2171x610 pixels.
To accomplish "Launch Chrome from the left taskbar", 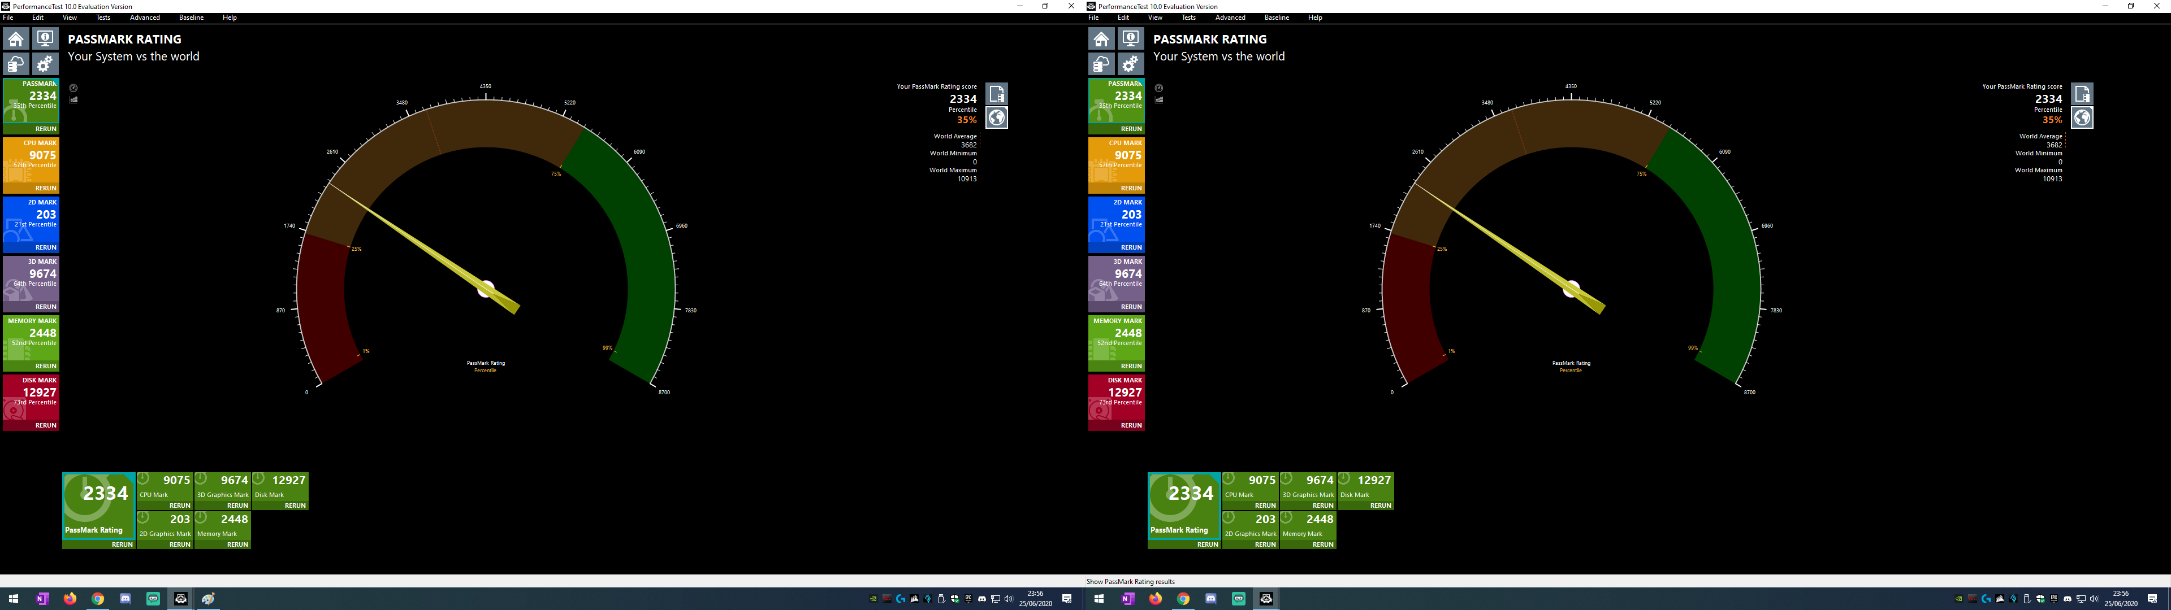I will (98, 599).
